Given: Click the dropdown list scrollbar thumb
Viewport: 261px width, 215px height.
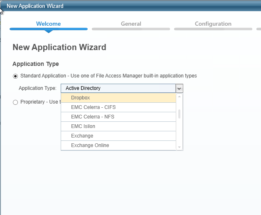Looking at the screenshot, I should 180,114.
